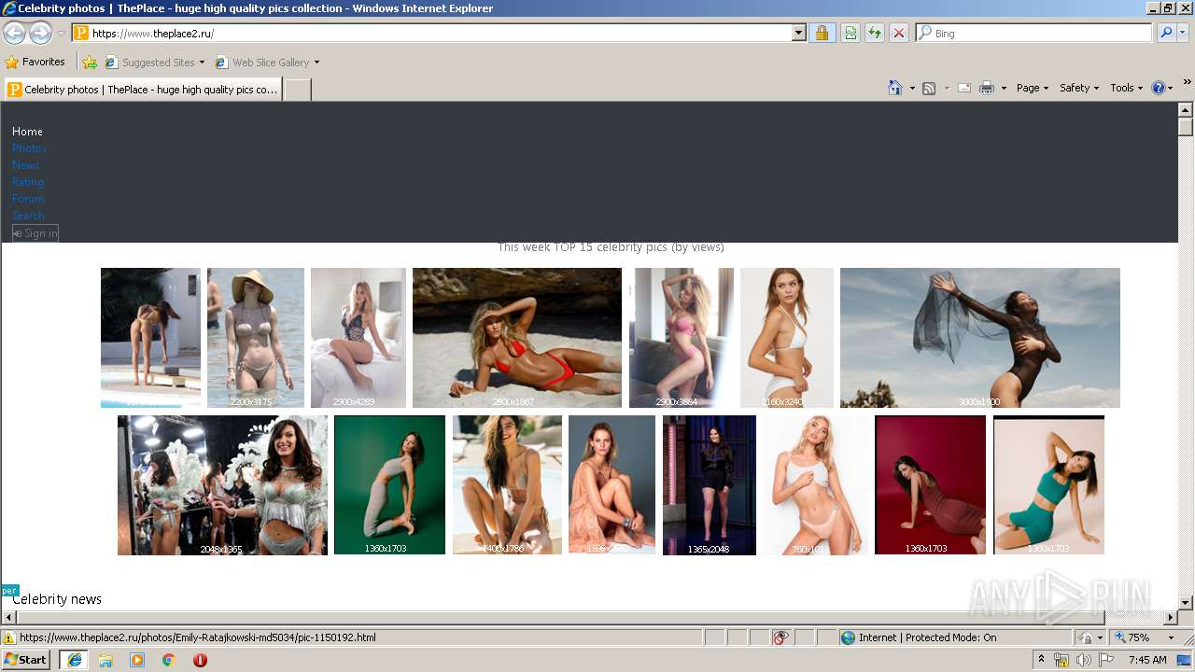
Task: Click the Show desktop button
Action: coord(1186,660)
